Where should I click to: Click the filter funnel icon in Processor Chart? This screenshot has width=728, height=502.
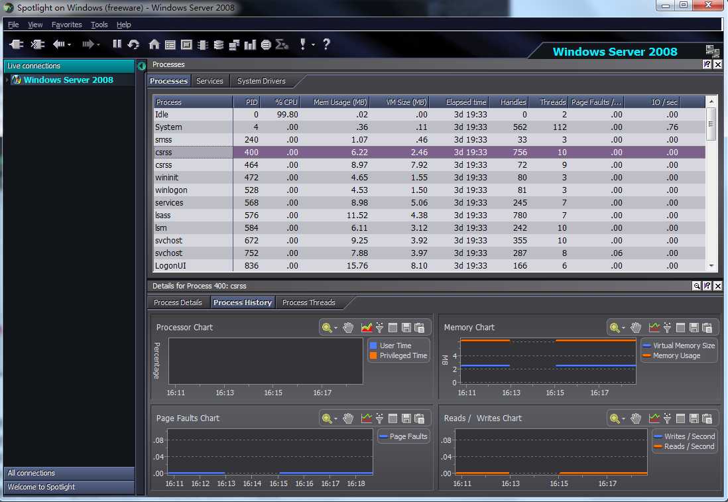[x=380, y=328]
